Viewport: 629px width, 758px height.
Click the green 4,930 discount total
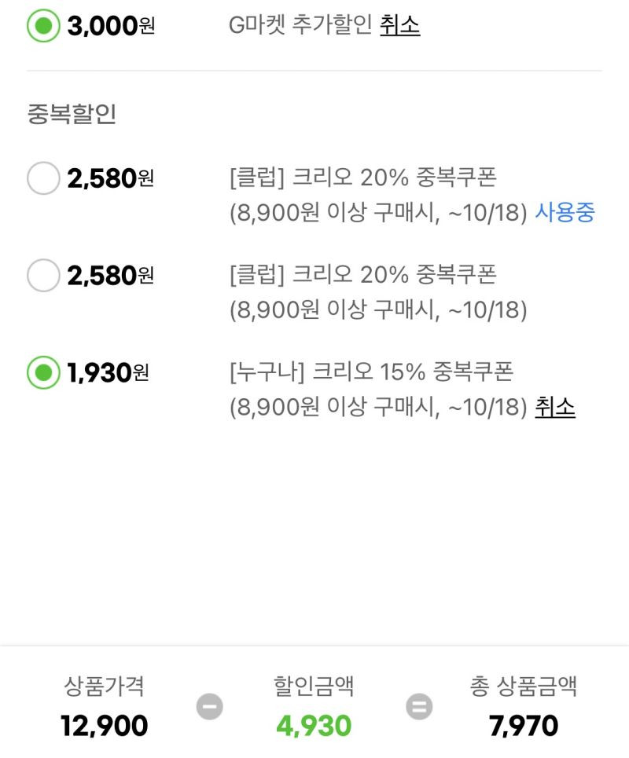tap(314, 726)
